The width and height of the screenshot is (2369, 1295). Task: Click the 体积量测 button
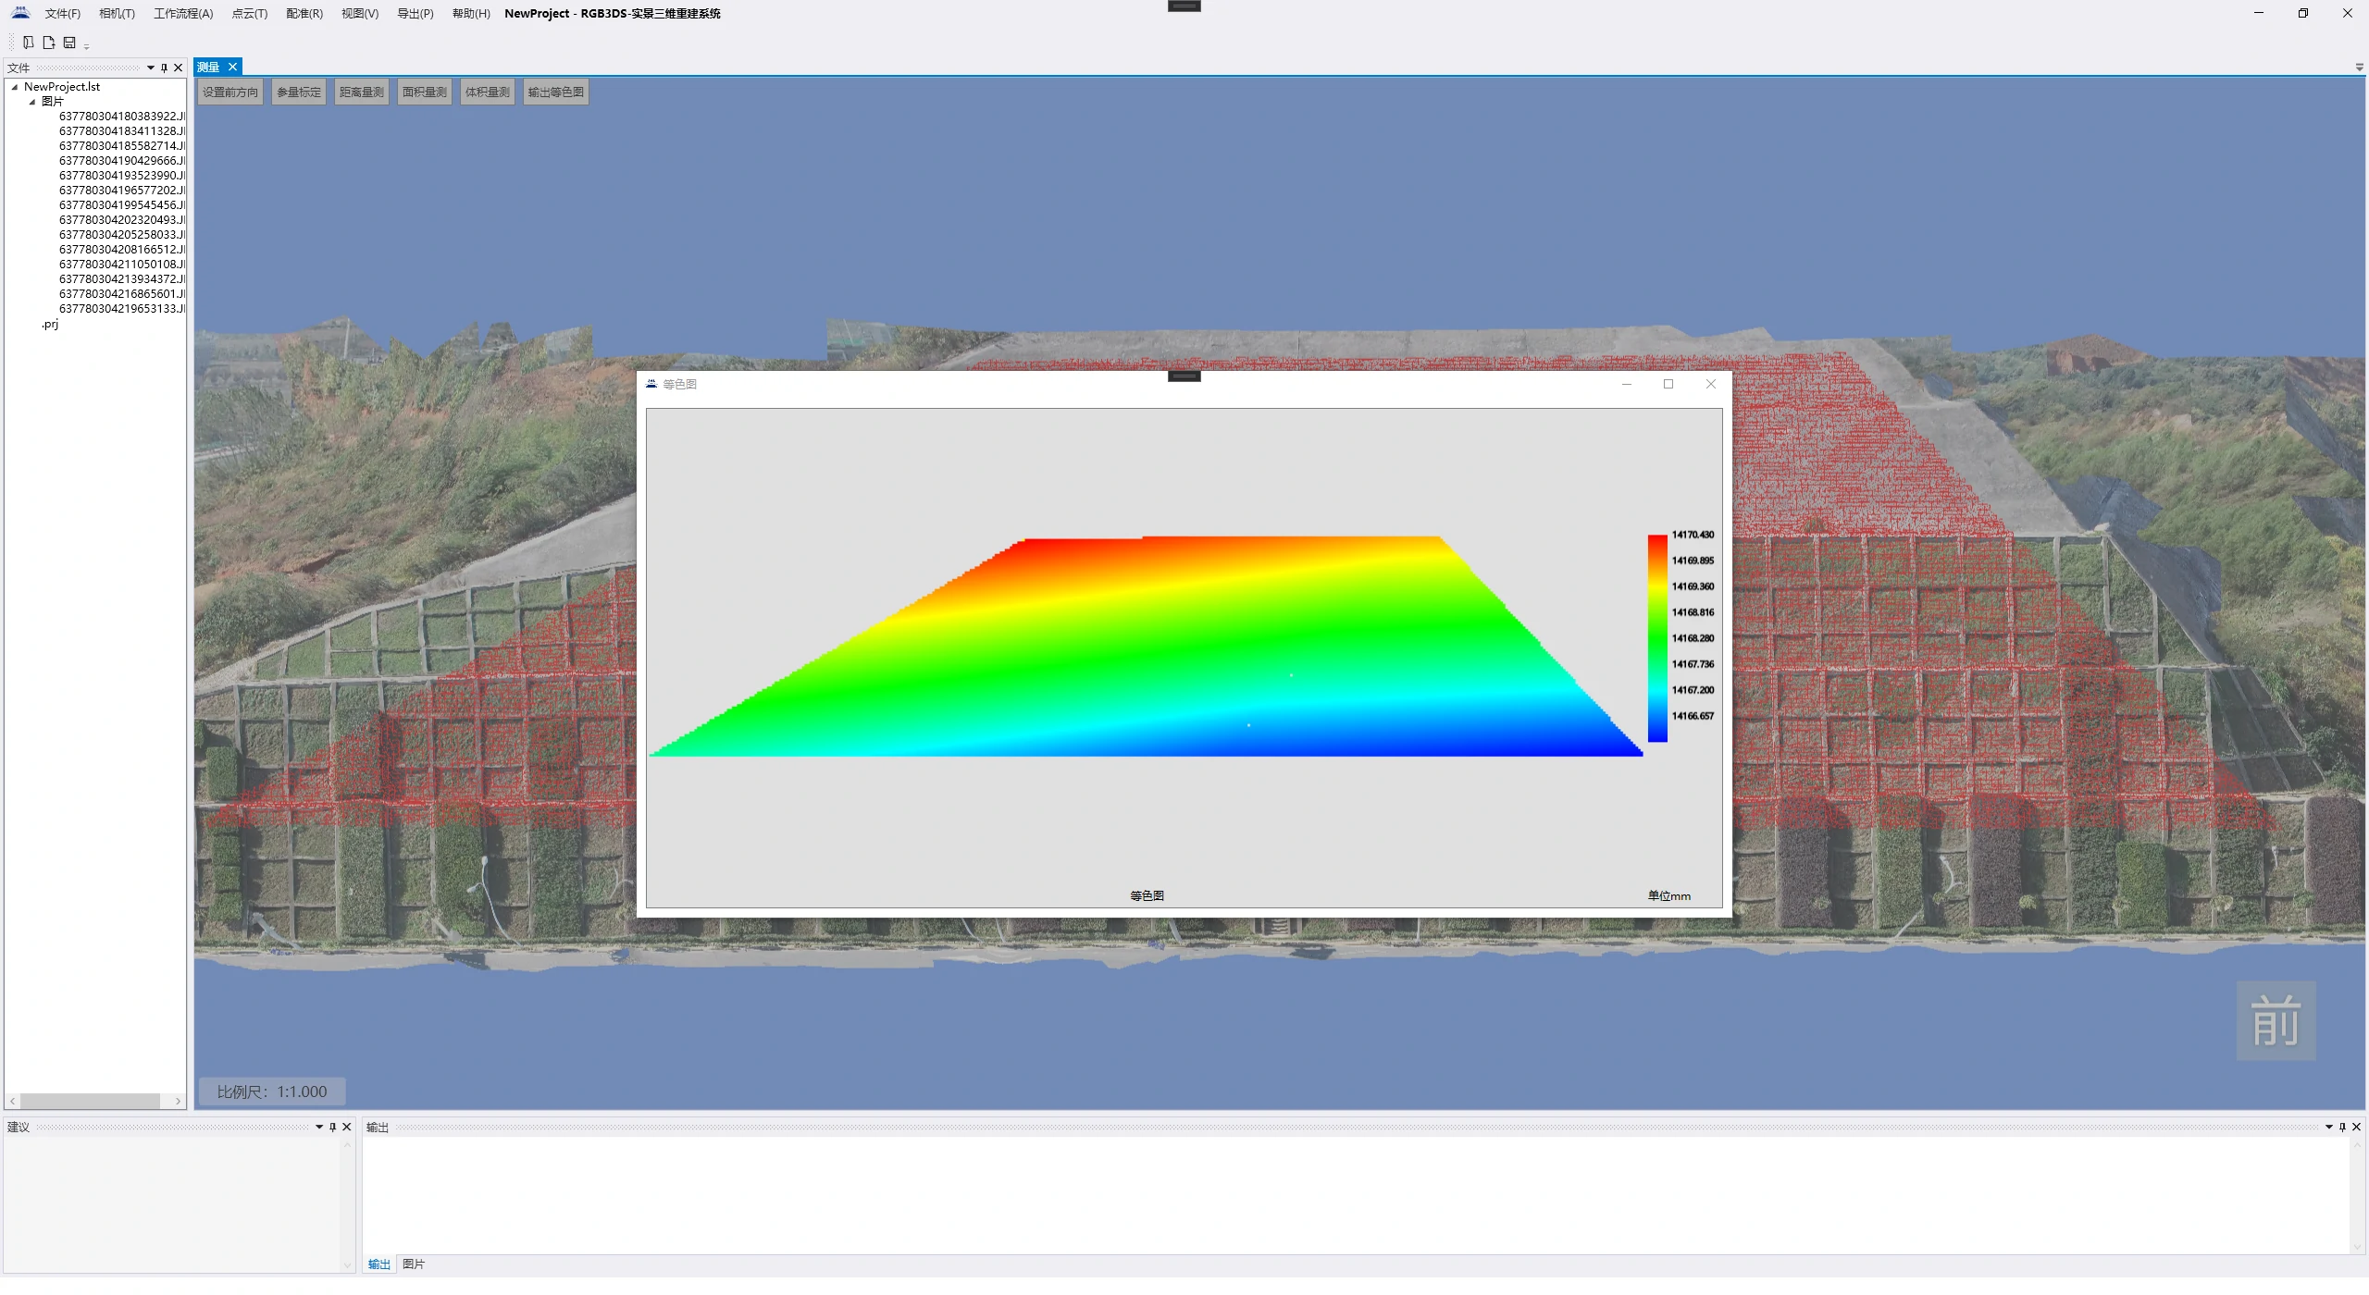click(487, 92)
